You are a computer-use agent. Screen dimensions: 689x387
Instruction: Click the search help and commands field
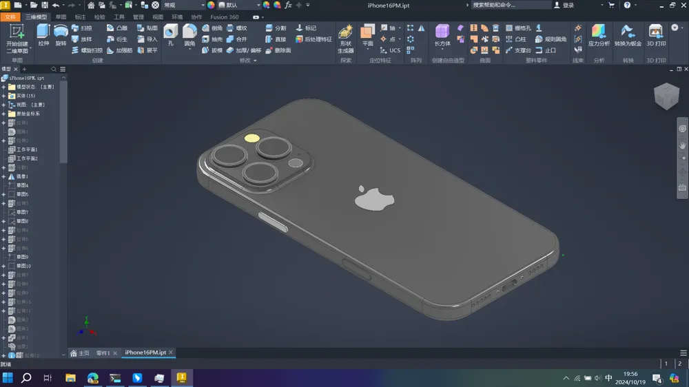pyautogui.click(x=511, y=6)
